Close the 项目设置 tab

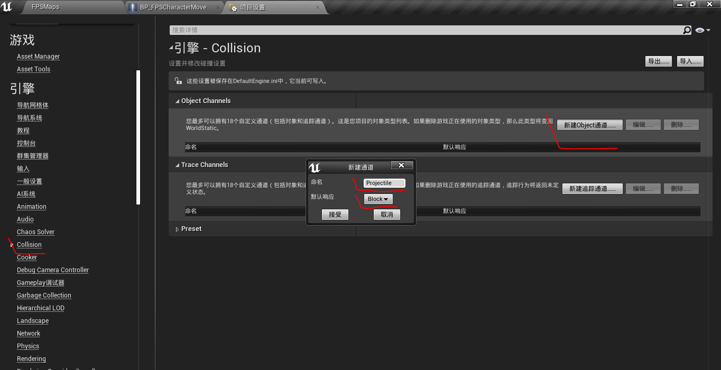point(318,7)
